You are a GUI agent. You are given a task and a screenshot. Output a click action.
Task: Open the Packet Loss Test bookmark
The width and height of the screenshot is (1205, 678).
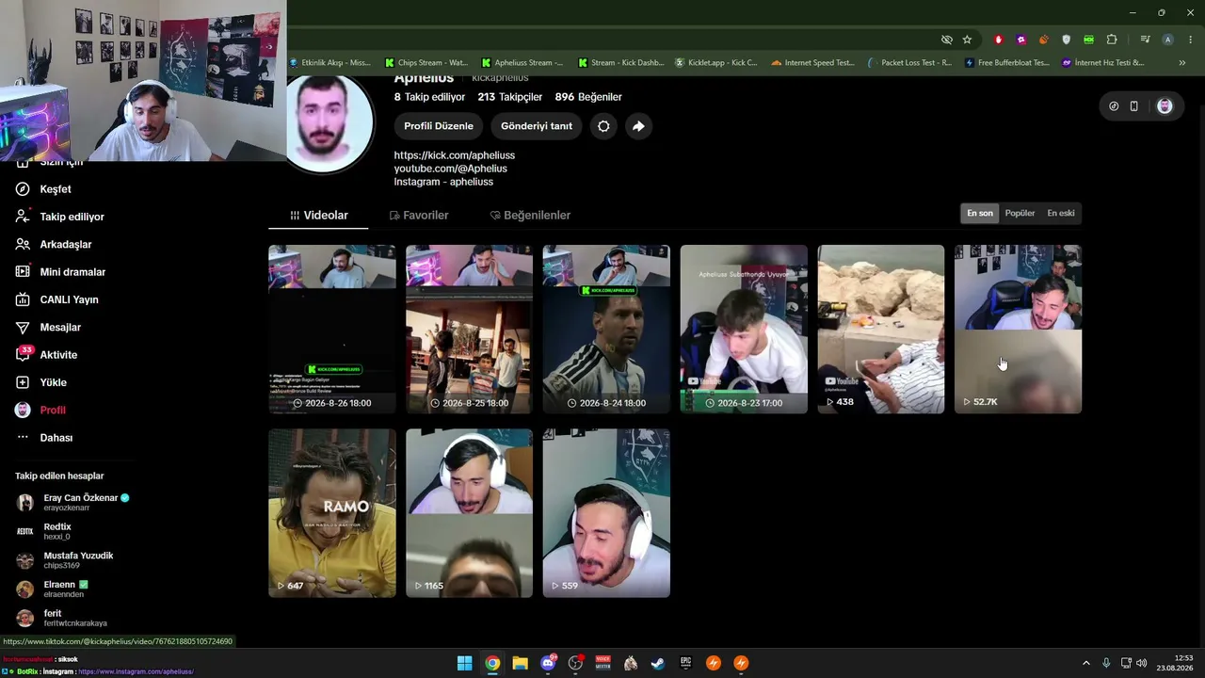pyautogui.click(x=909, y=63)
